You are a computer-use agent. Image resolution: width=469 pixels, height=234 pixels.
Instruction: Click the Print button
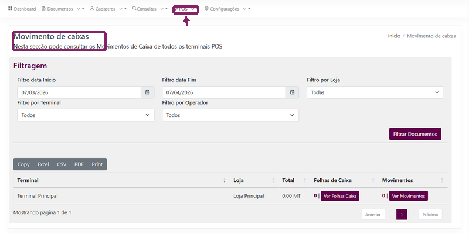click(x=97, y=164)
